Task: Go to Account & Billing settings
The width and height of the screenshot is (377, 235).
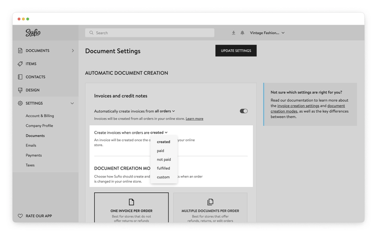Action: click(40, 116)
